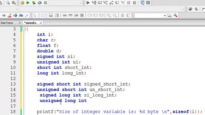The height and width of the screenshot is (115, 205).
Task: Open the search field dropdown arrow
Action: coord(165,16)
